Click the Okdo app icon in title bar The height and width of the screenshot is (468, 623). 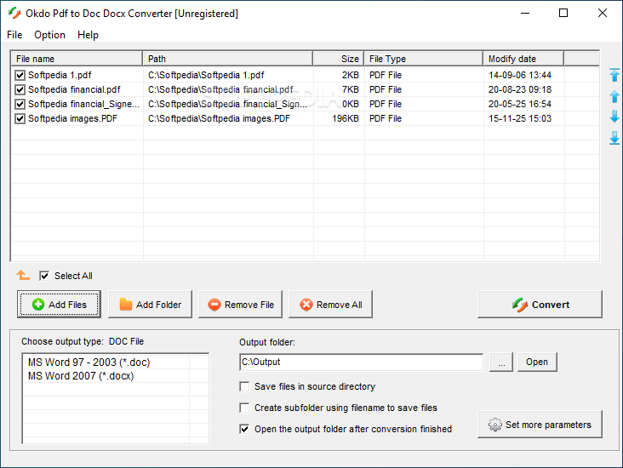[x=14, y=13]
